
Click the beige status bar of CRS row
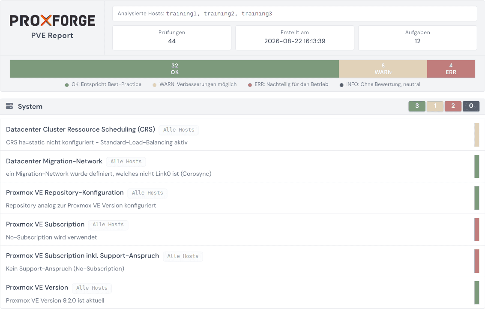pos(477,135)
